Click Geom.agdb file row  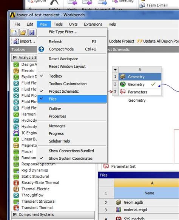[146, 202]
